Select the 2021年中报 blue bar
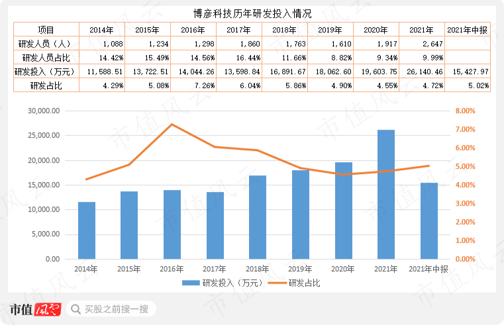Viewport: 504px width, 327px height. tap(429, 221)
